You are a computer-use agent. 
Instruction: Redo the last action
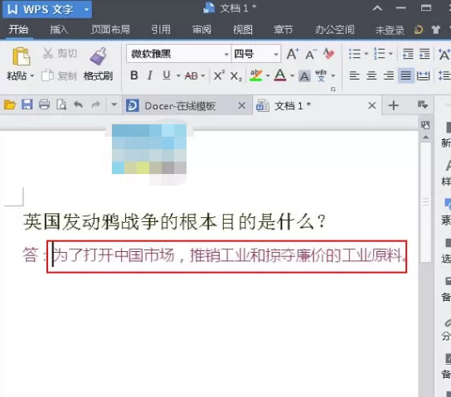click(96, 104)
